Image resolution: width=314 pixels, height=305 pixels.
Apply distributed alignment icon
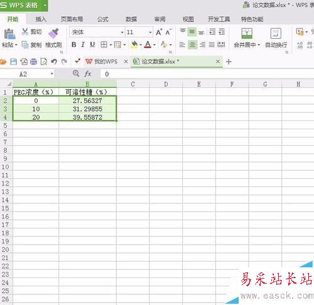coord(221,45)
